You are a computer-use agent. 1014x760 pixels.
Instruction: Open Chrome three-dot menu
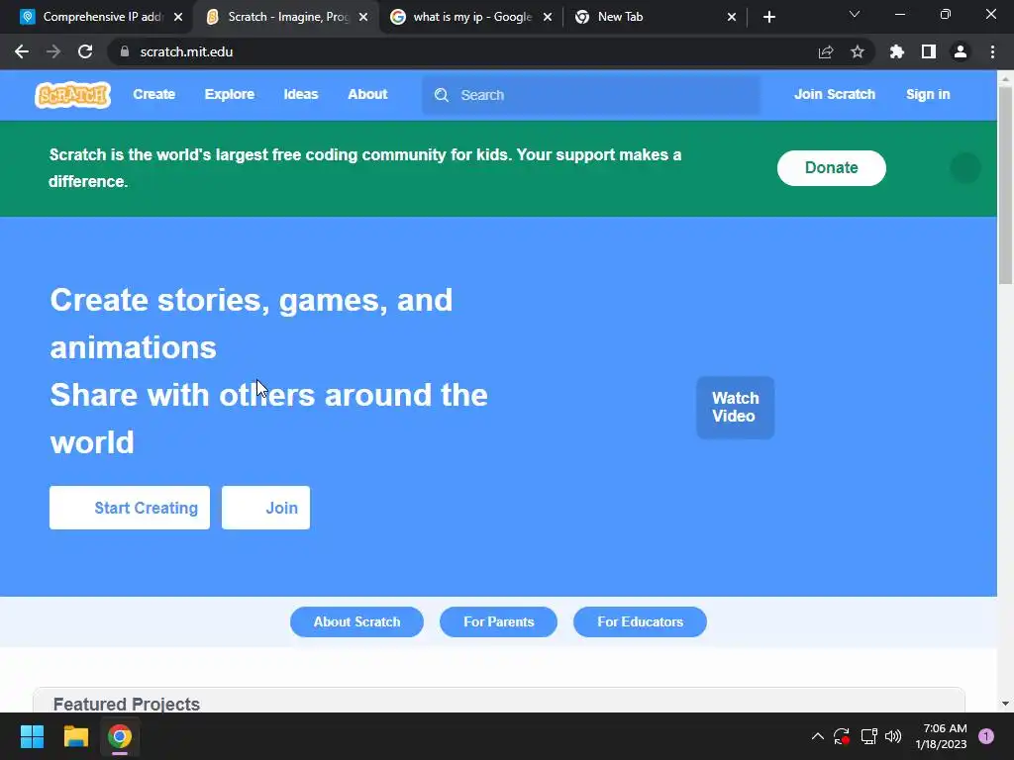pyautogui.click(x=992, y=51)
